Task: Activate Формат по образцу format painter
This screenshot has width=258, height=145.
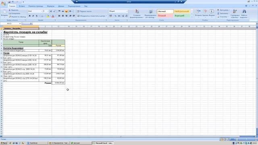Action: (17, 17)
